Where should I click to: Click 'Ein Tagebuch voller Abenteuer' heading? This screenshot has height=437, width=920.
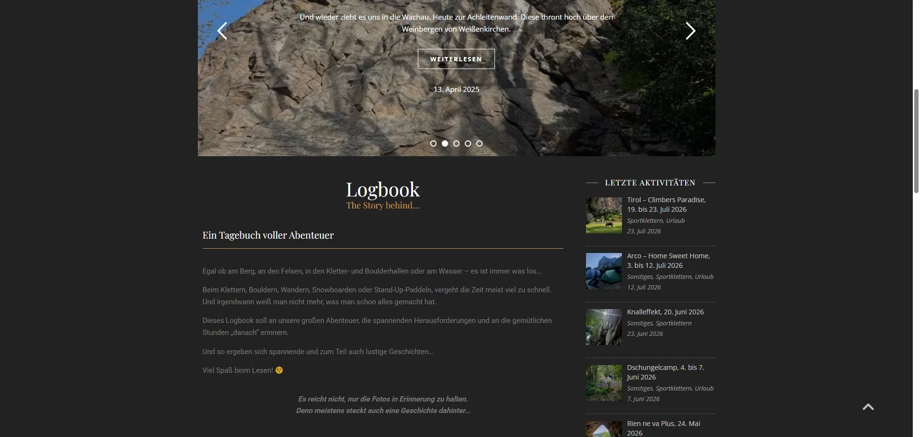tap(268, 235)
